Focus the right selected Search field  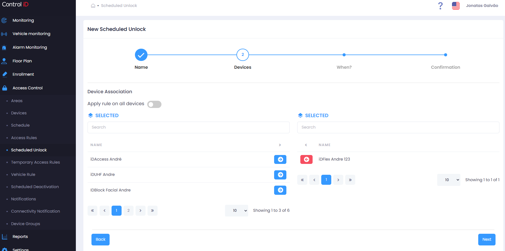[398, 127]
